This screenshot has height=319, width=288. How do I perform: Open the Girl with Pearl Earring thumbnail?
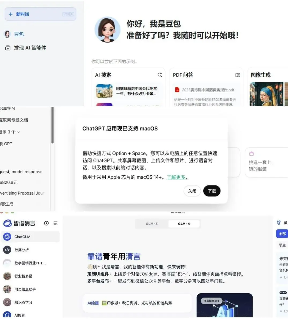[266, 94]
